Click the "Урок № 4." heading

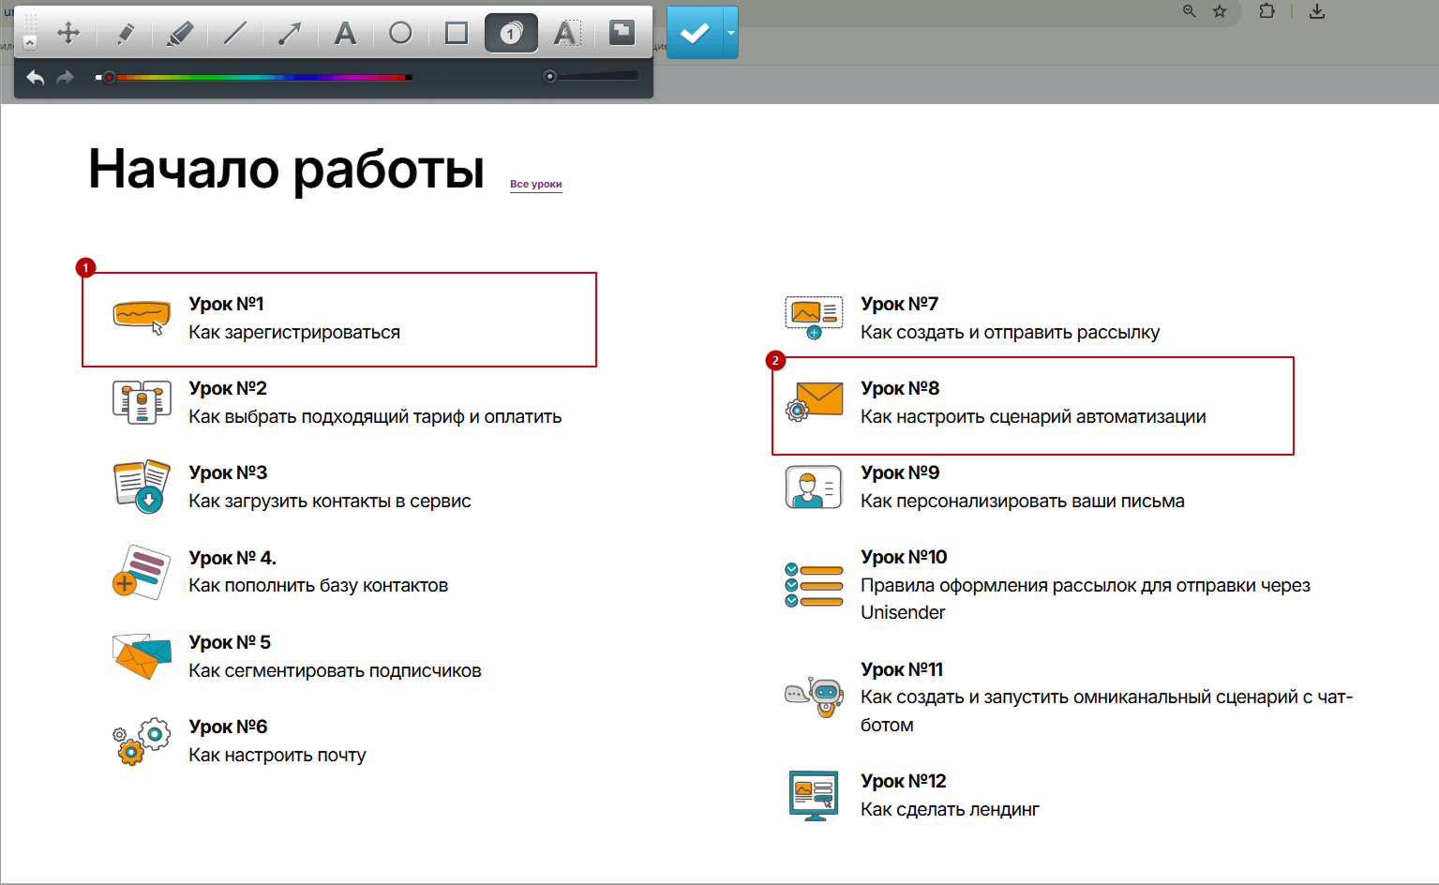tap(232, 558)
